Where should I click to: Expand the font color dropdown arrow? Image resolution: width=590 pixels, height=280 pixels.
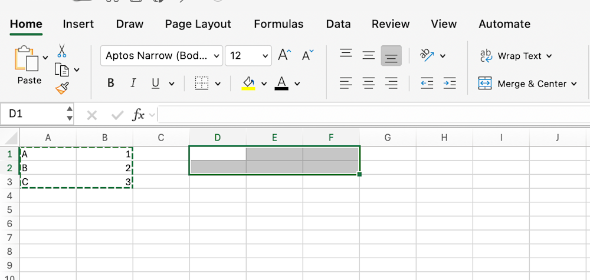(297, 84)
